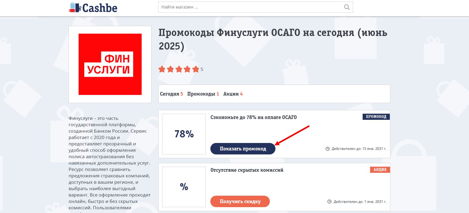Click the % discount tile of second offer
469x213 pixels.
tap(184, 187)
